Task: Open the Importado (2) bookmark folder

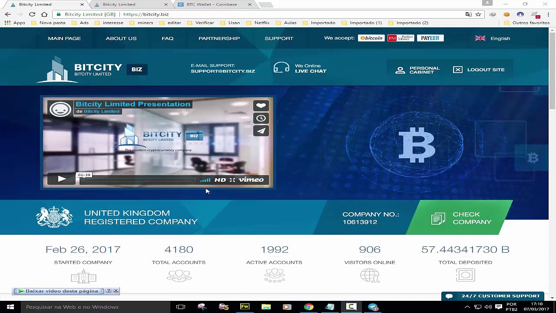Action: click(x=408, y=23)
